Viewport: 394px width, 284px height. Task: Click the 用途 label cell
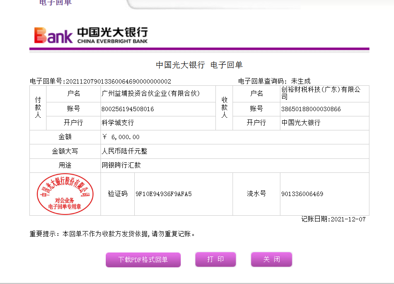(x=65, y=165)
